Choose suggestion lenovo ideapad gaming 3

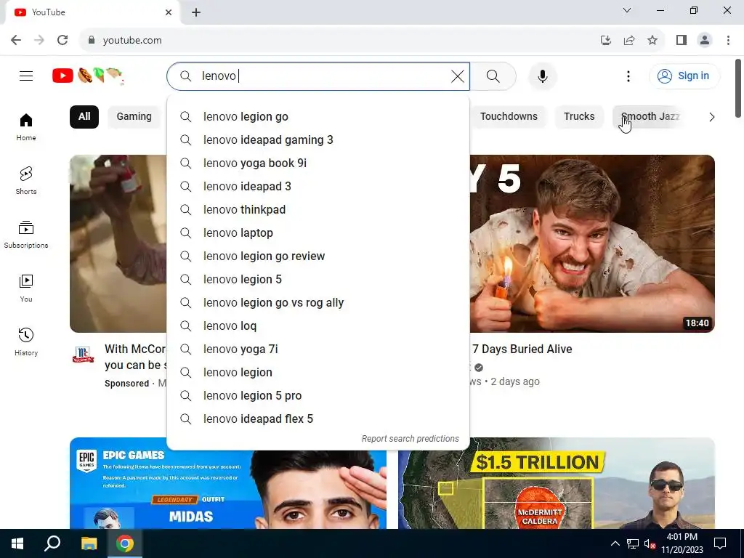point(318,140)
